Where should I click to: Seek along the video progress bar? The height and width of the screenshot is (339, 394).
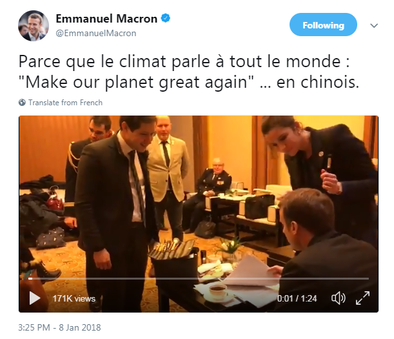click(199, 278)
